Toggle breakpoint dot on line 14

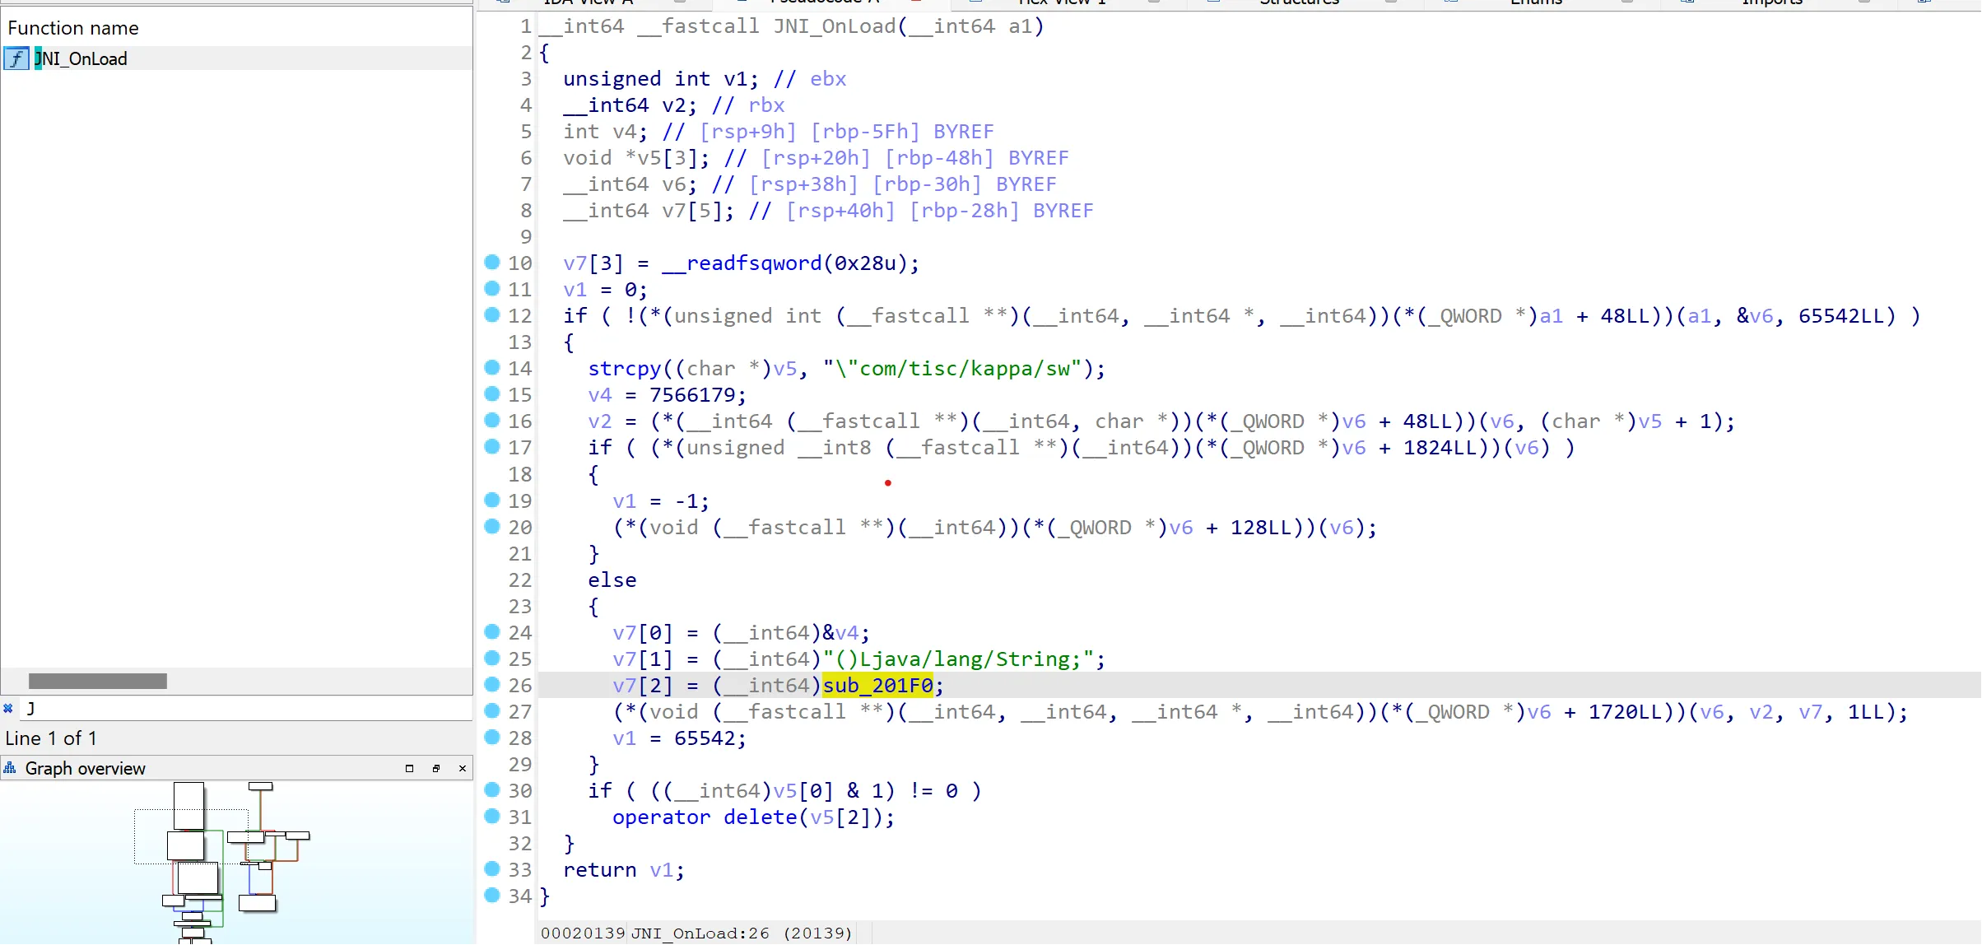tap(492, 368)
